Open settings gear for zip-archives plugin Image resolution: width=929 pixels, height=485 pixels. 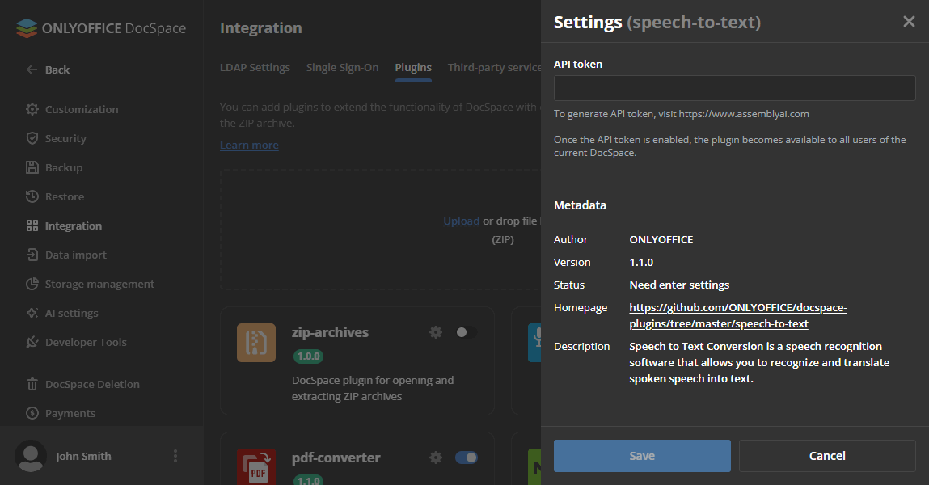[x=436, y=332]
